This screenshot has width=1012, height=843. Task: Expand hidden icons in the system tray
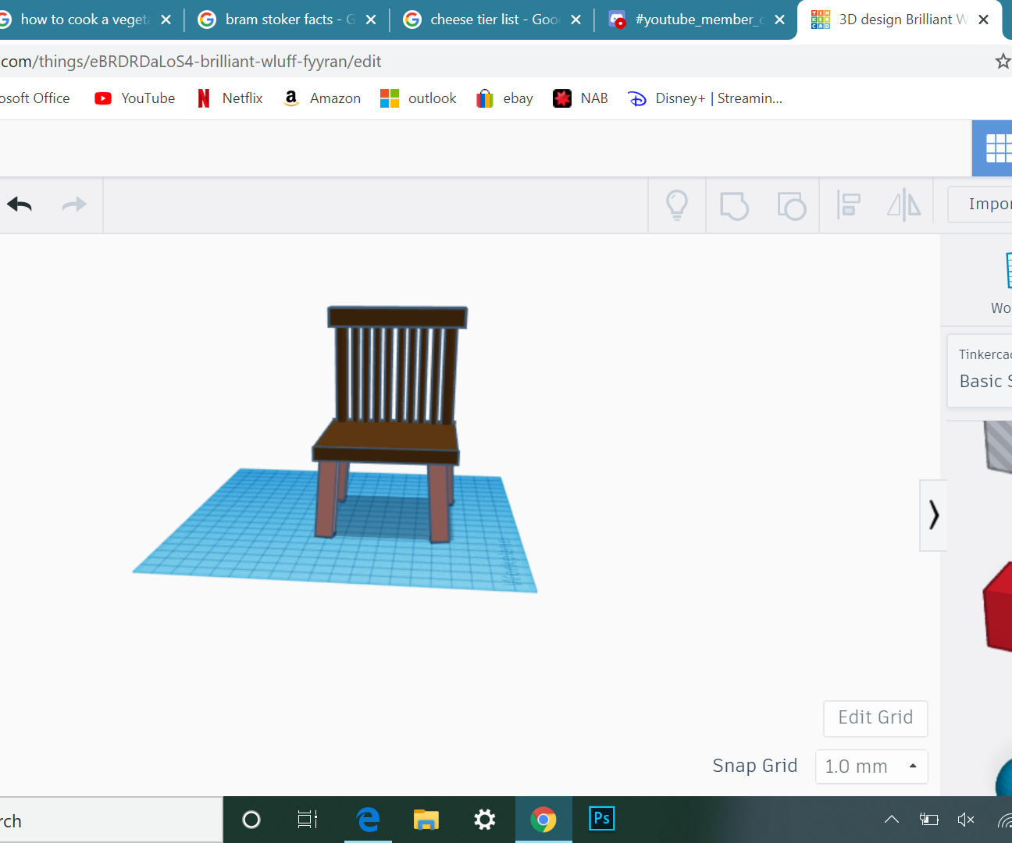point(891,820)
